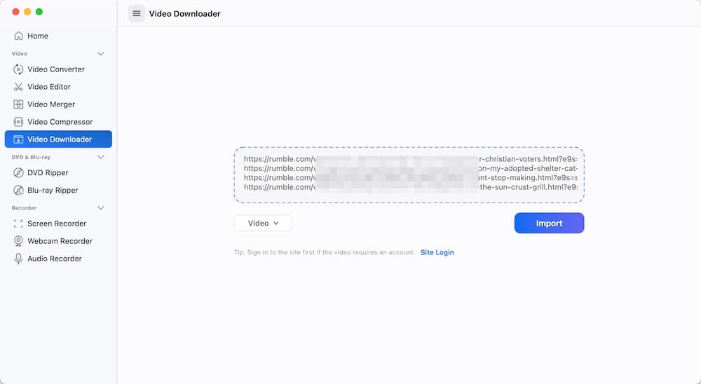701x384 pixels.
Task: Click the blue Import button
Action: click(549, 223)
